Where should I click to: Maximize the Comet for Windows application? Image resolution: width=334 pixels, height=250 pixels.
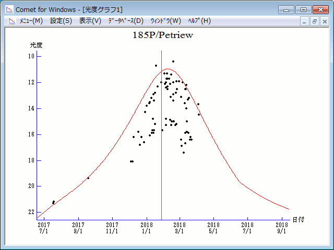coord(302,9)
